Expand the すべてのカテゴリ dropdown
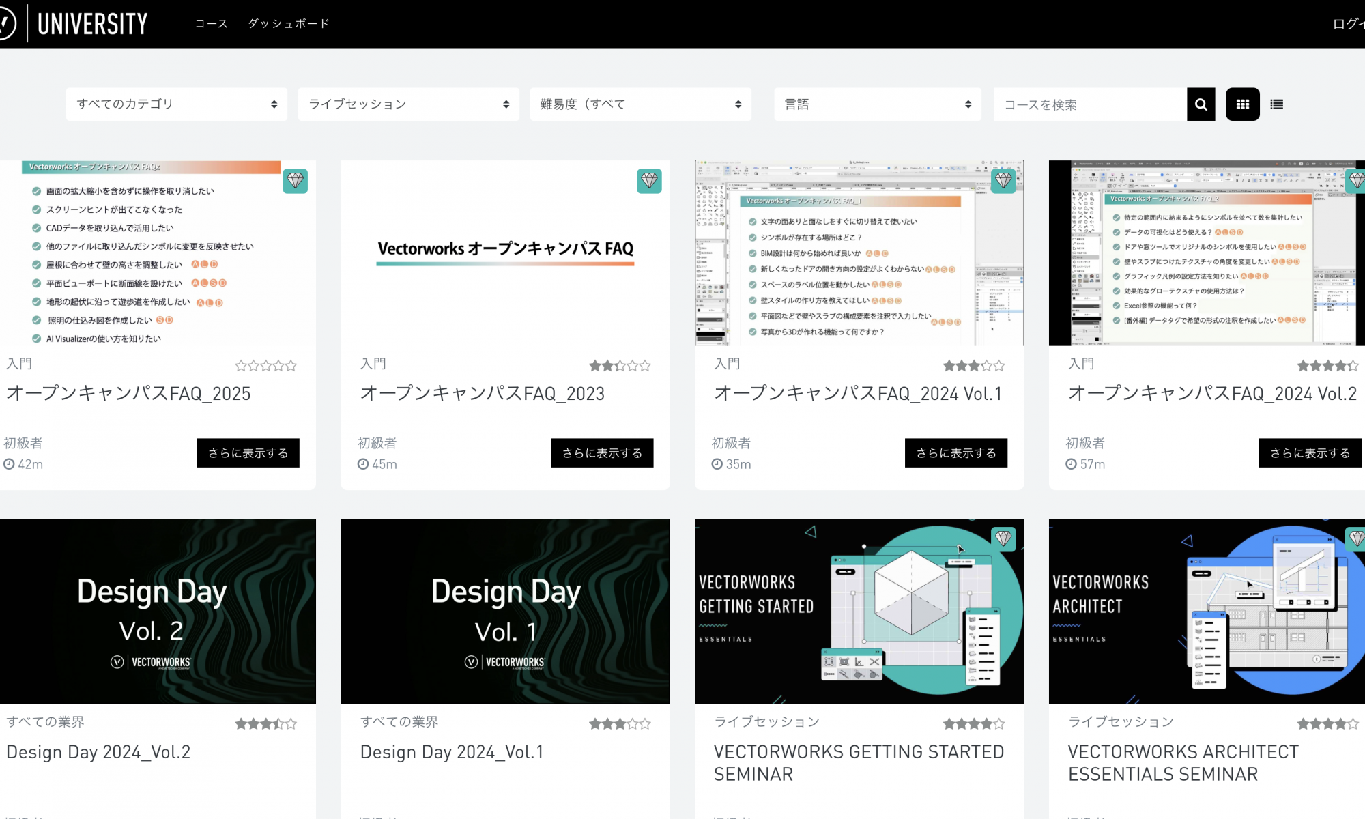This screenshot has width=1365, height=819. [177, 104]
